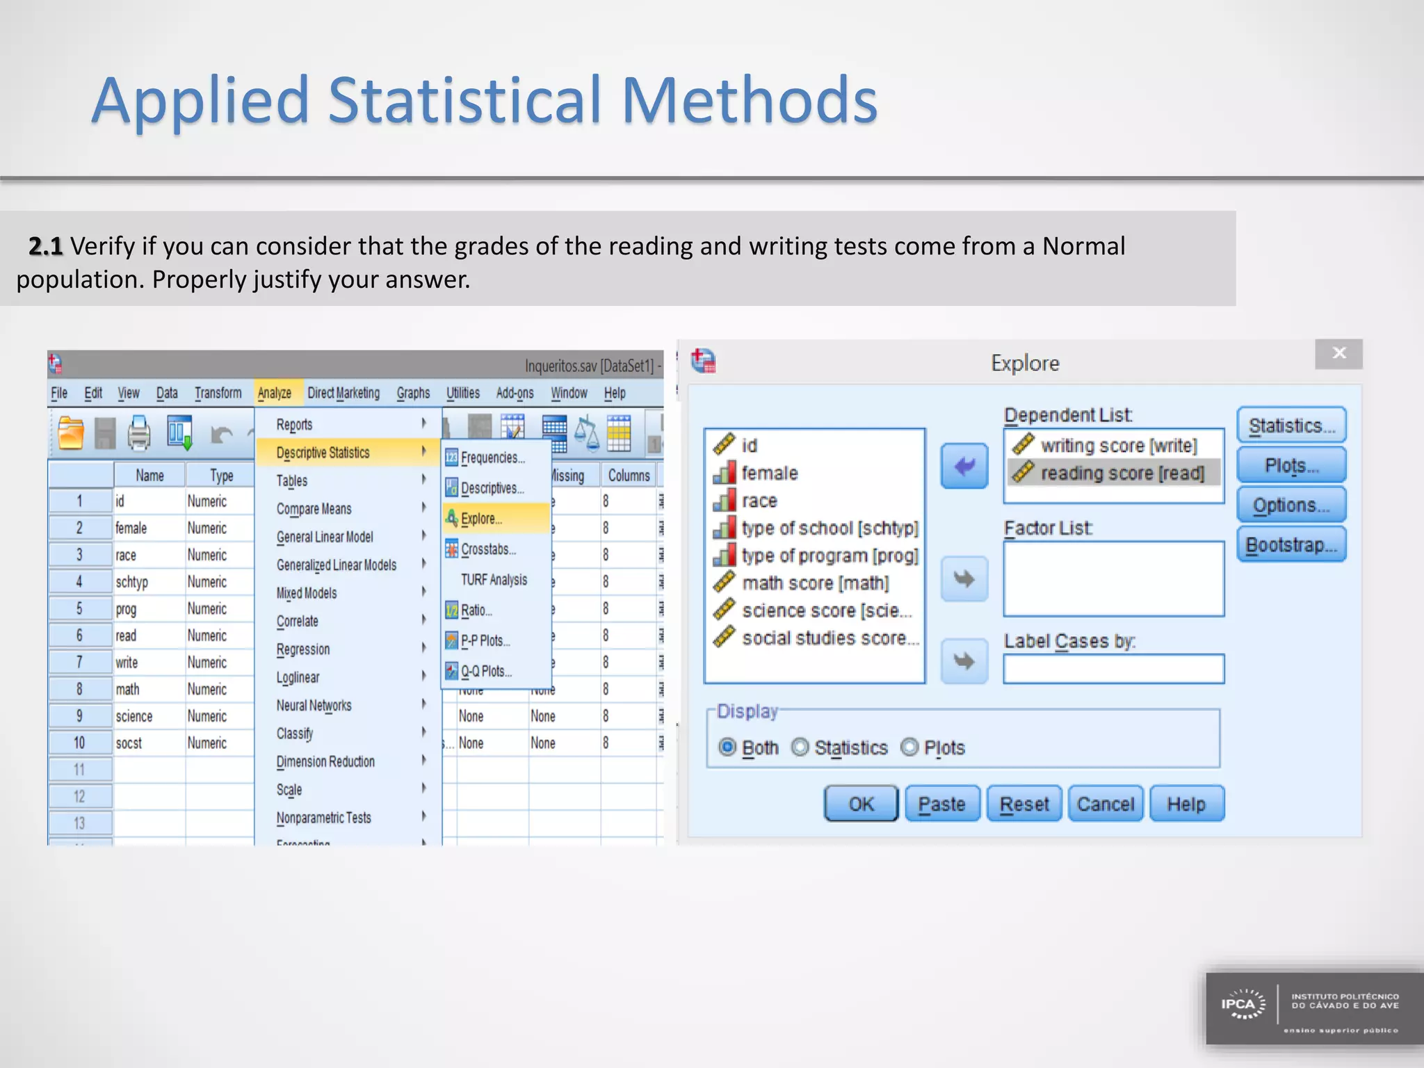Screen dimensions: 1424x1068
Task: Click the arrow button next to Factor List
Action: click(x=964, y=578)
